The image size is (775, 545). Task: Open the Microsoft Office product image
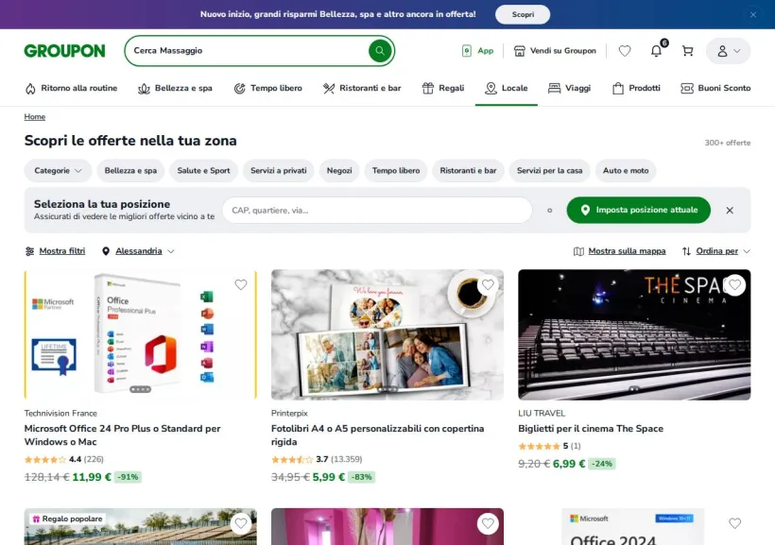pos(141,334)
